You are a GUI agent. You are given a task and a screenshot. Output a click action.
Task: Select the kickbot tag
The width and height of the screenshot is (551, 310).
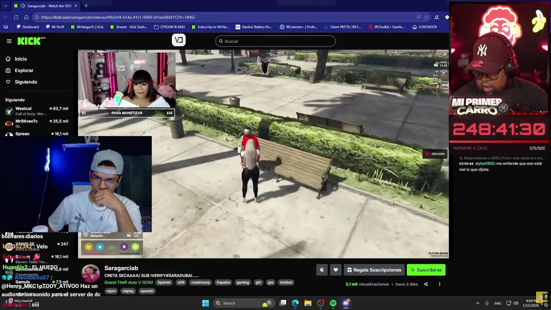[286, 282]
